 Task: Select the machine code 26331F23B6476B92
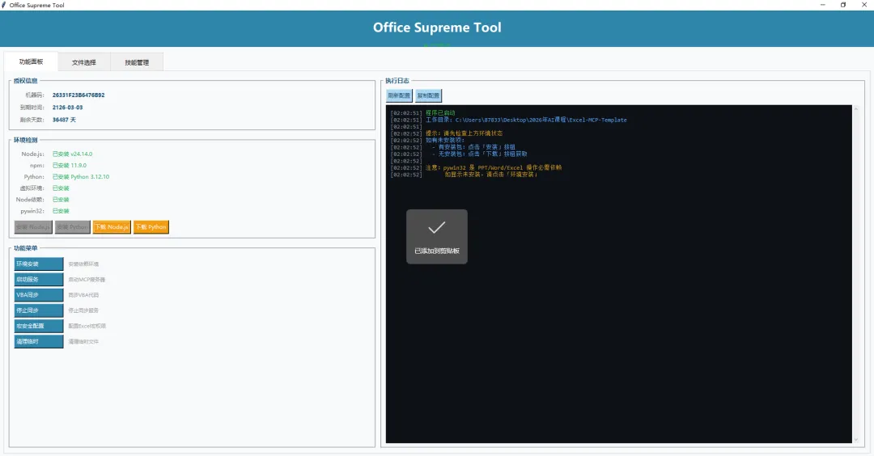[78, 95]
